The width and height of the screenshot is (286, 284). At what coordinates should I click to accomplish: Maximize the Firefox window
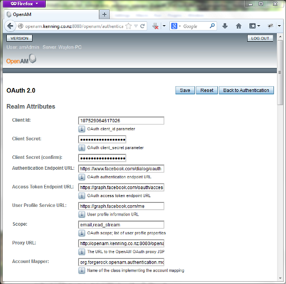pyautogui.click(x=261, y=4)
